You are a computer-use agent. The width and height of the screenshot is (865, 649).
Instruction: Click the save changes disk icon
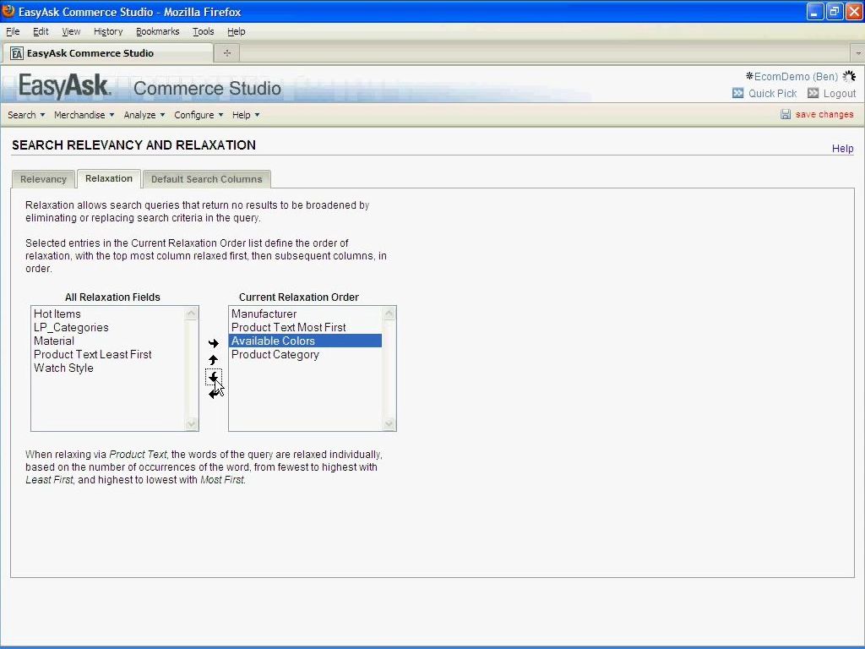786,114
